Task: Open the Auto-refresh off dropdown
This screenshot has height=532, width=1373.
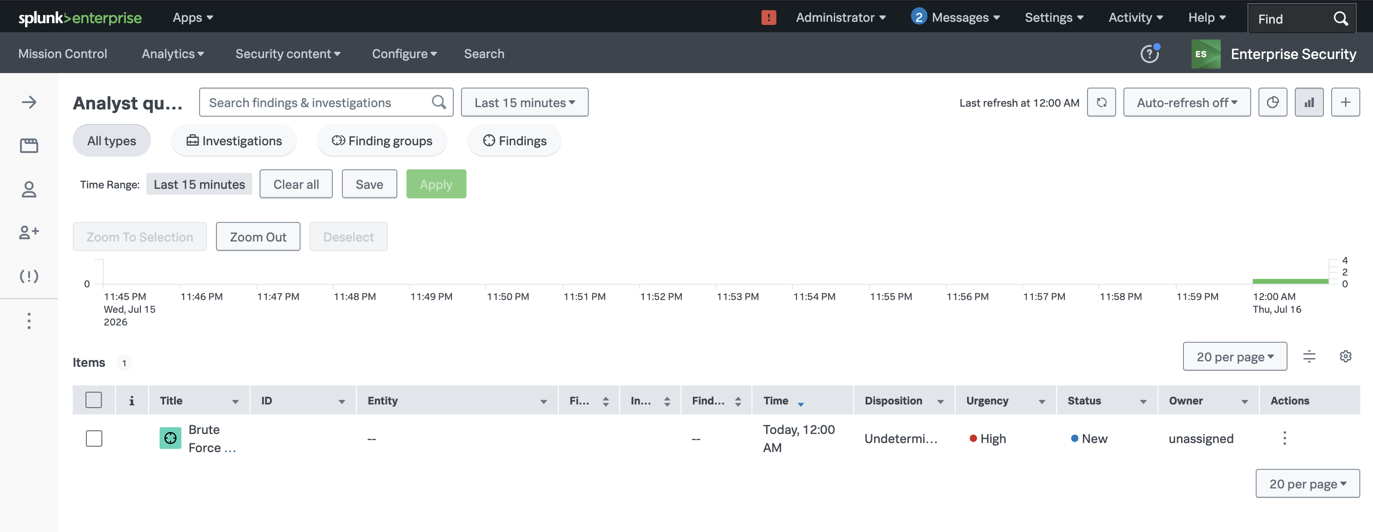Action: click(x=1187, y=102)
